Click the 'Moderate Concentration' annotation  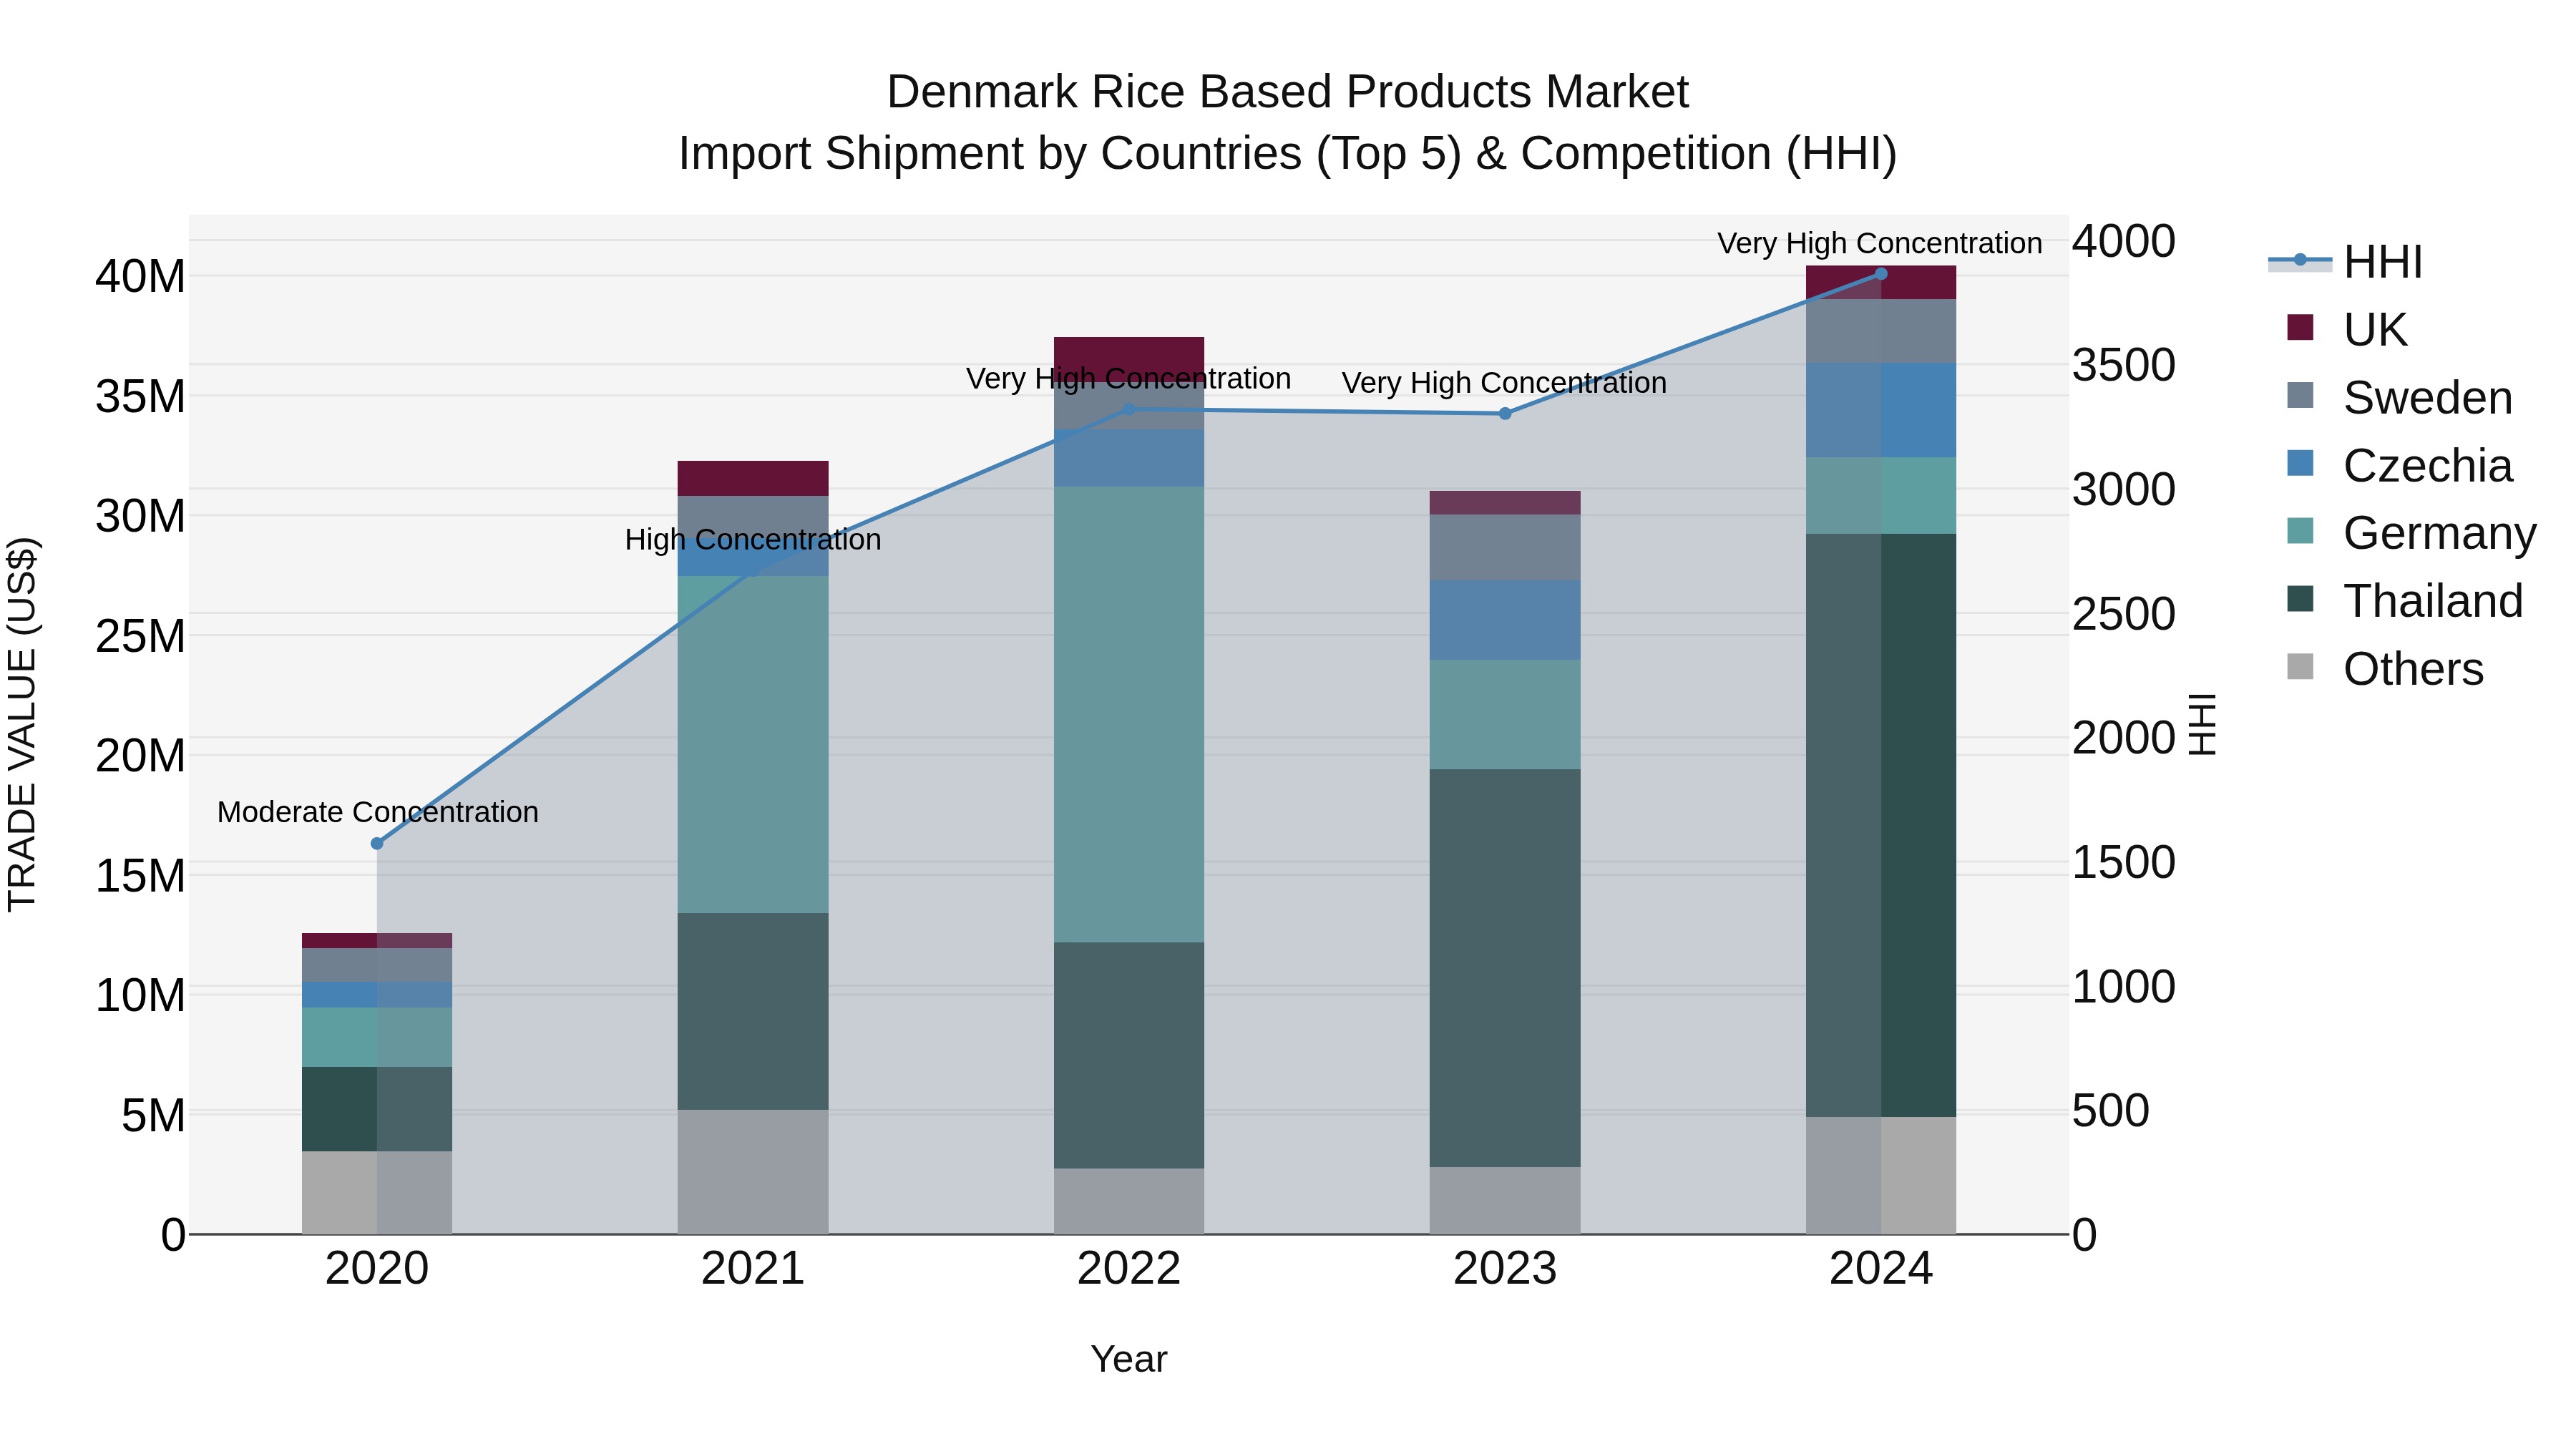(x=377, y=812)
